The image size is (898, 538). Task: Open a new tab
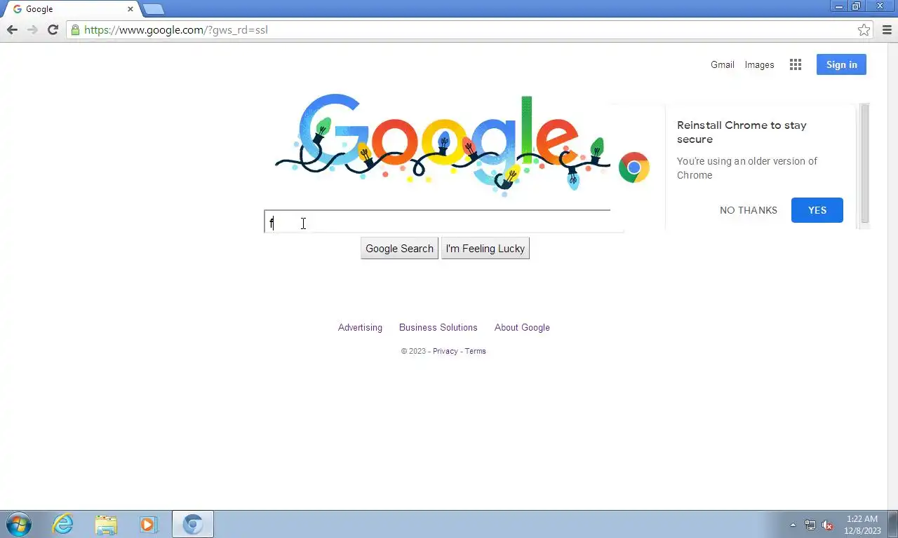154,9
